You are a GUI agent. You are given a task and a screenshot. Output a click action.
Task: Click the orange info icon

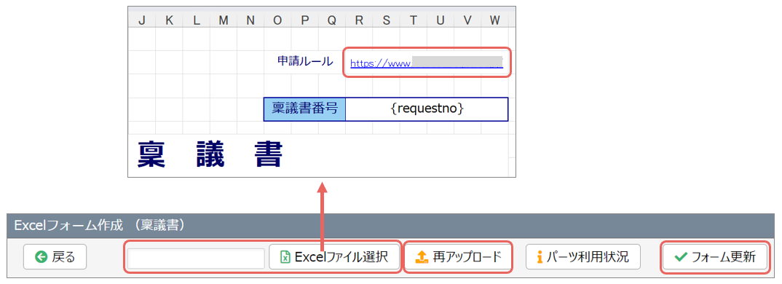coord(539,258)
